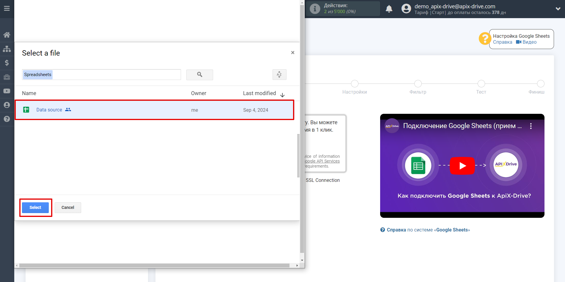Open the video title Подключение Google Sheets
Image resolution: width=565 pixels, height=282 pixels.
coord(462,126)
